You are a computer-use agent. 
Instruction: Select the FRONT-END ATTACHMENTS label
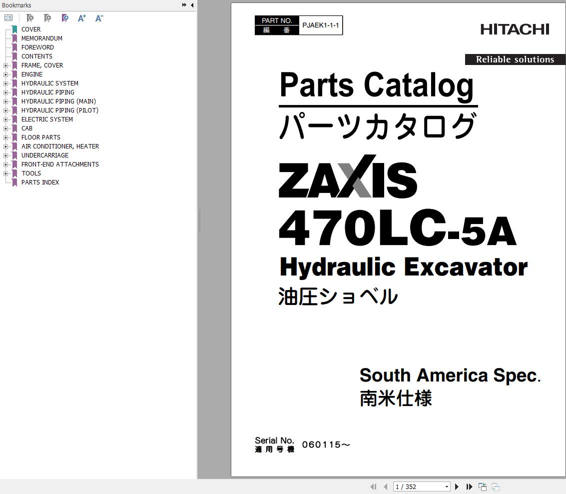coord(60,165)
